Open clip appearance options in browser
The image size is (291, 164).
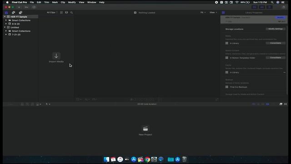(x=66, y=12)
